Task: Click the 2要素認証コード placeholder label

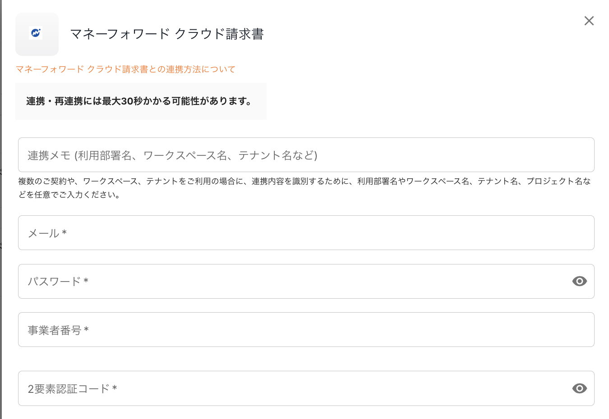Action: point(69,389)
